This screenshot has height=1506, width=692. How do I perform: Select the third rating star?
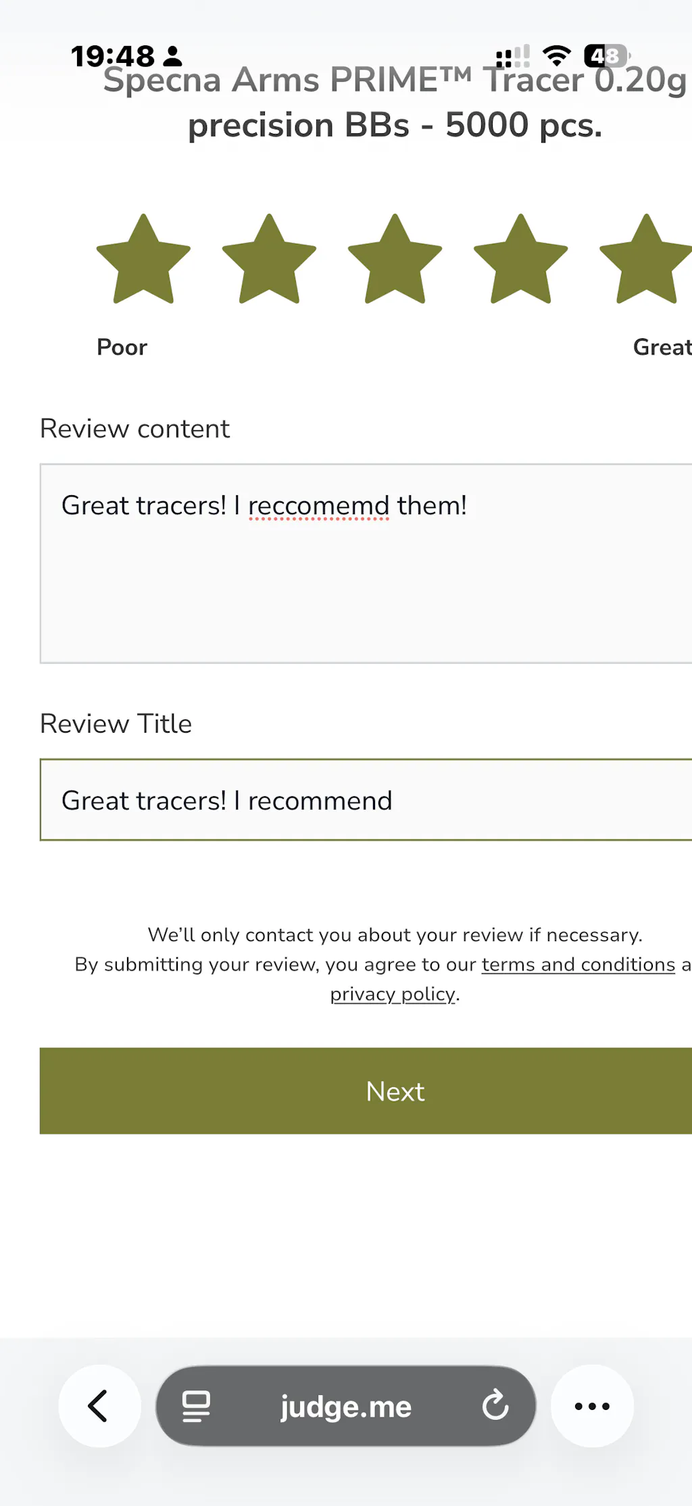395,260
